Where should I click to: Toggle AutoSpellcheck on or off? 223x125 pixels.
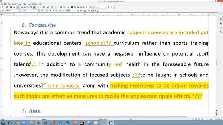pos(34,7)
